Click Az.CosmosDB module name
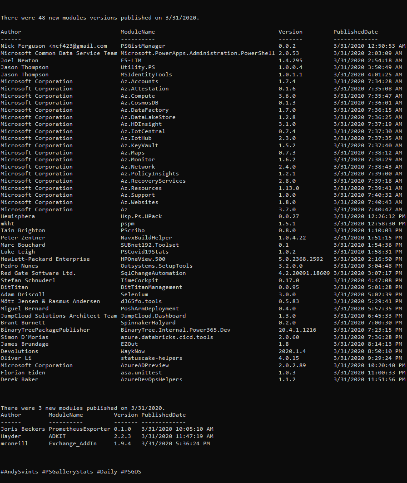Viewport: 407px width, 483px height. 139,103
